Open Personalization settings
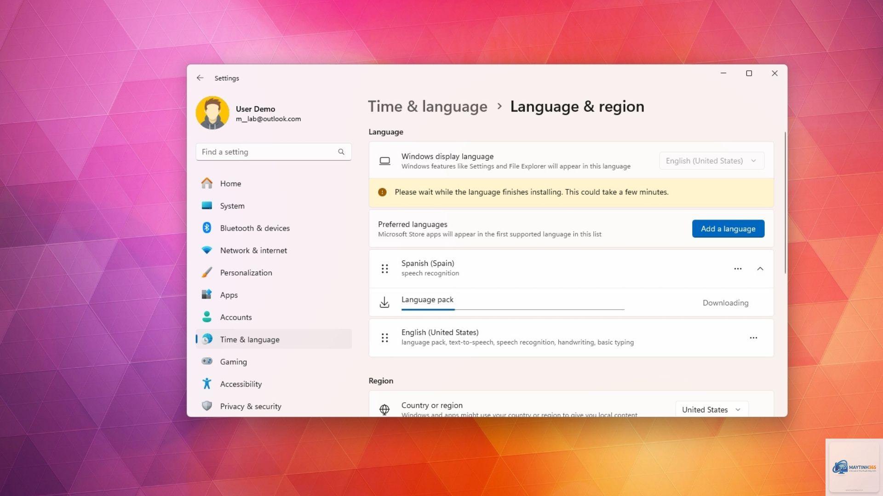883x496 pixels. click(274, 272)
